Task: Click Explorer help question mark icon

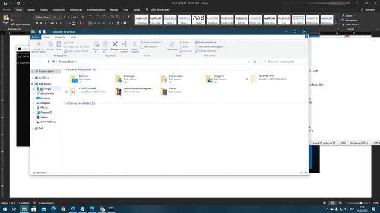Action: (x=306, y=37)
